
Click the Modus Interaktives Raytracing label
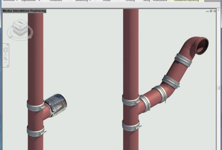click(x=24, y=11)
